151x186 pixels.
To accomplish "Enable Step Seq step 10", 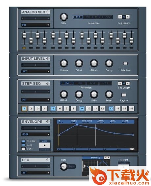I will 89,109.
